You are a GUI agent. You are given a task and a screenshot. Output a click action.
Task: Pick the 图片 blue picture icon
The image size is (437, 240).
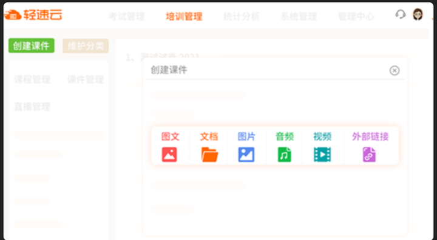pos(246,155)
